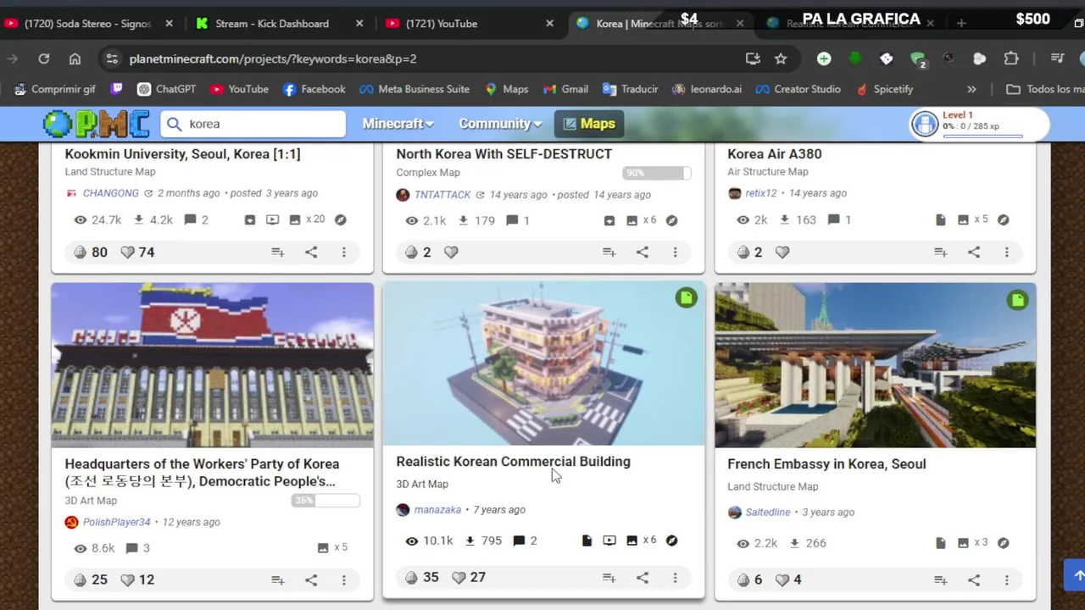1085x610 pixels.
Task: Give a diamond to Kookmin University project
Action: pos(80,252)
